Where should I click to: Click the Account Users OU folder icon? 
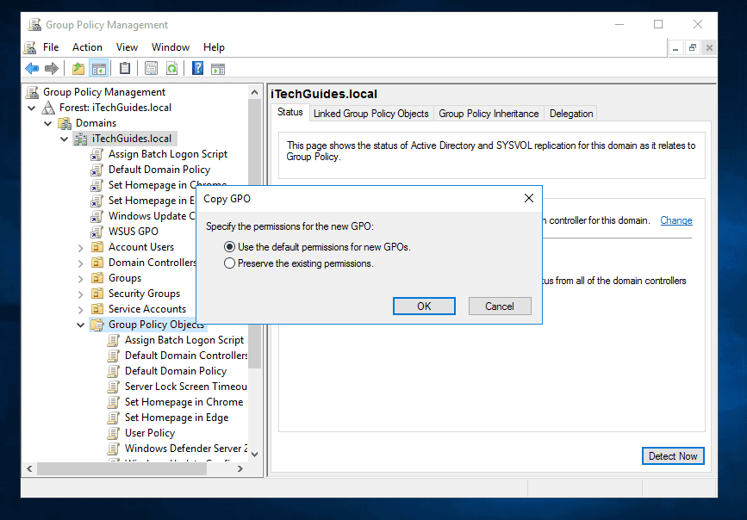[x=97, y=247]
